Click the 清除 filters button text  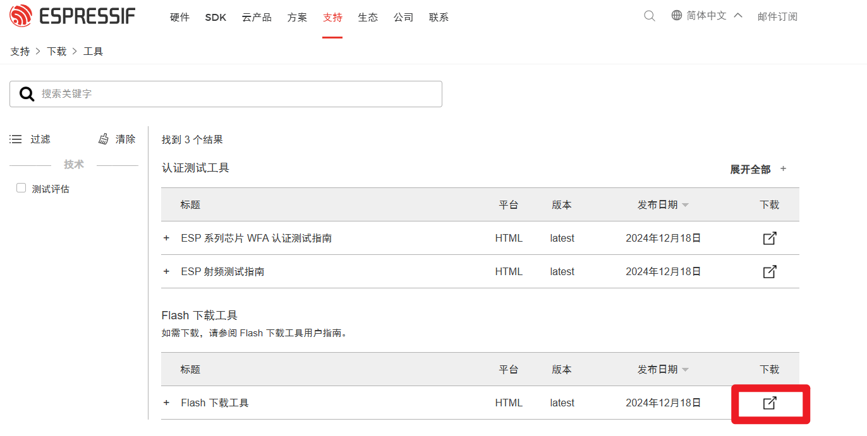125,139
